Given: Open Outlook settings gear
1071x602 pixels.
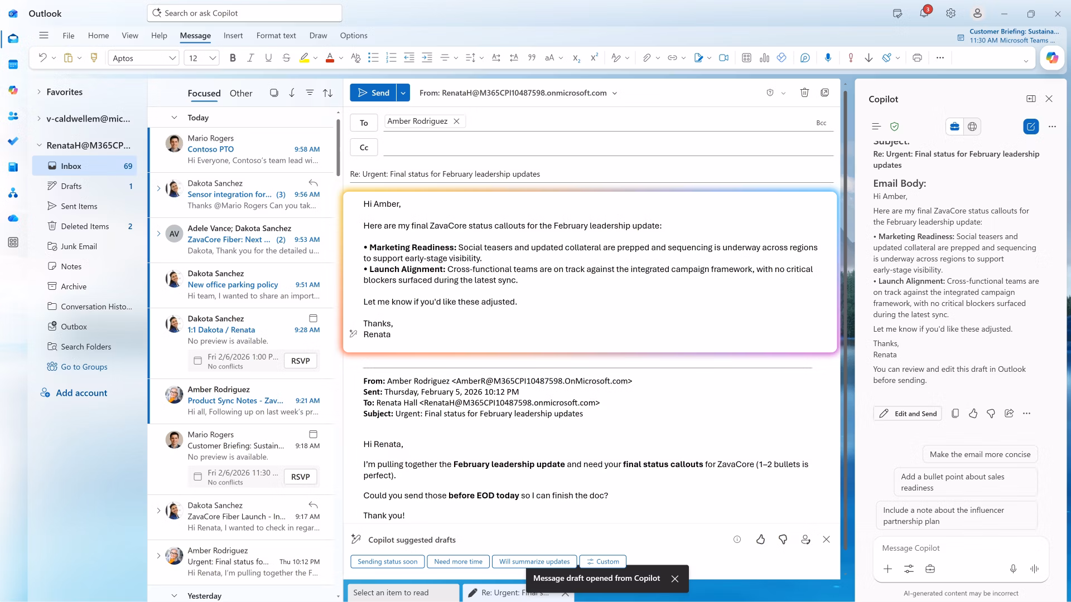Looking at the screenshot, I should pos(951,13).
